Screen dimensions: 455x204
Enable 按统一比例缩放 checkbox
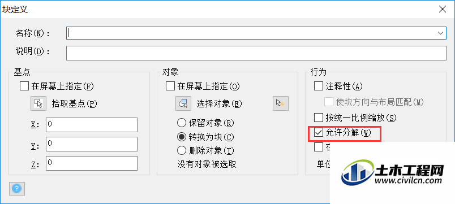[x=319, y=118]
